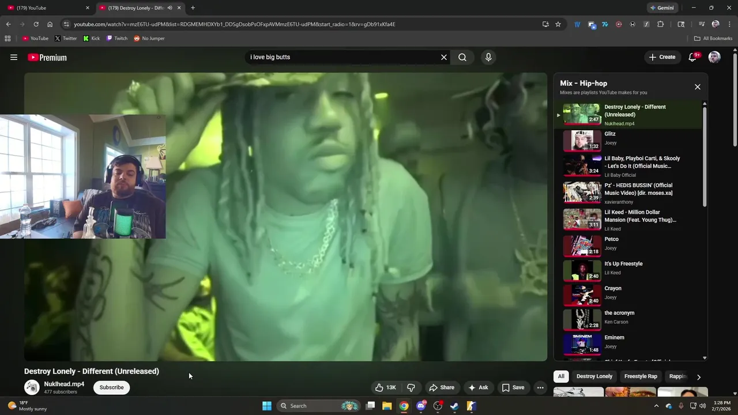This screenshot has width=738, height=415.
Task: Play Lil Keed - Million Dollar Mansion
Action: (x=628, y=220)
